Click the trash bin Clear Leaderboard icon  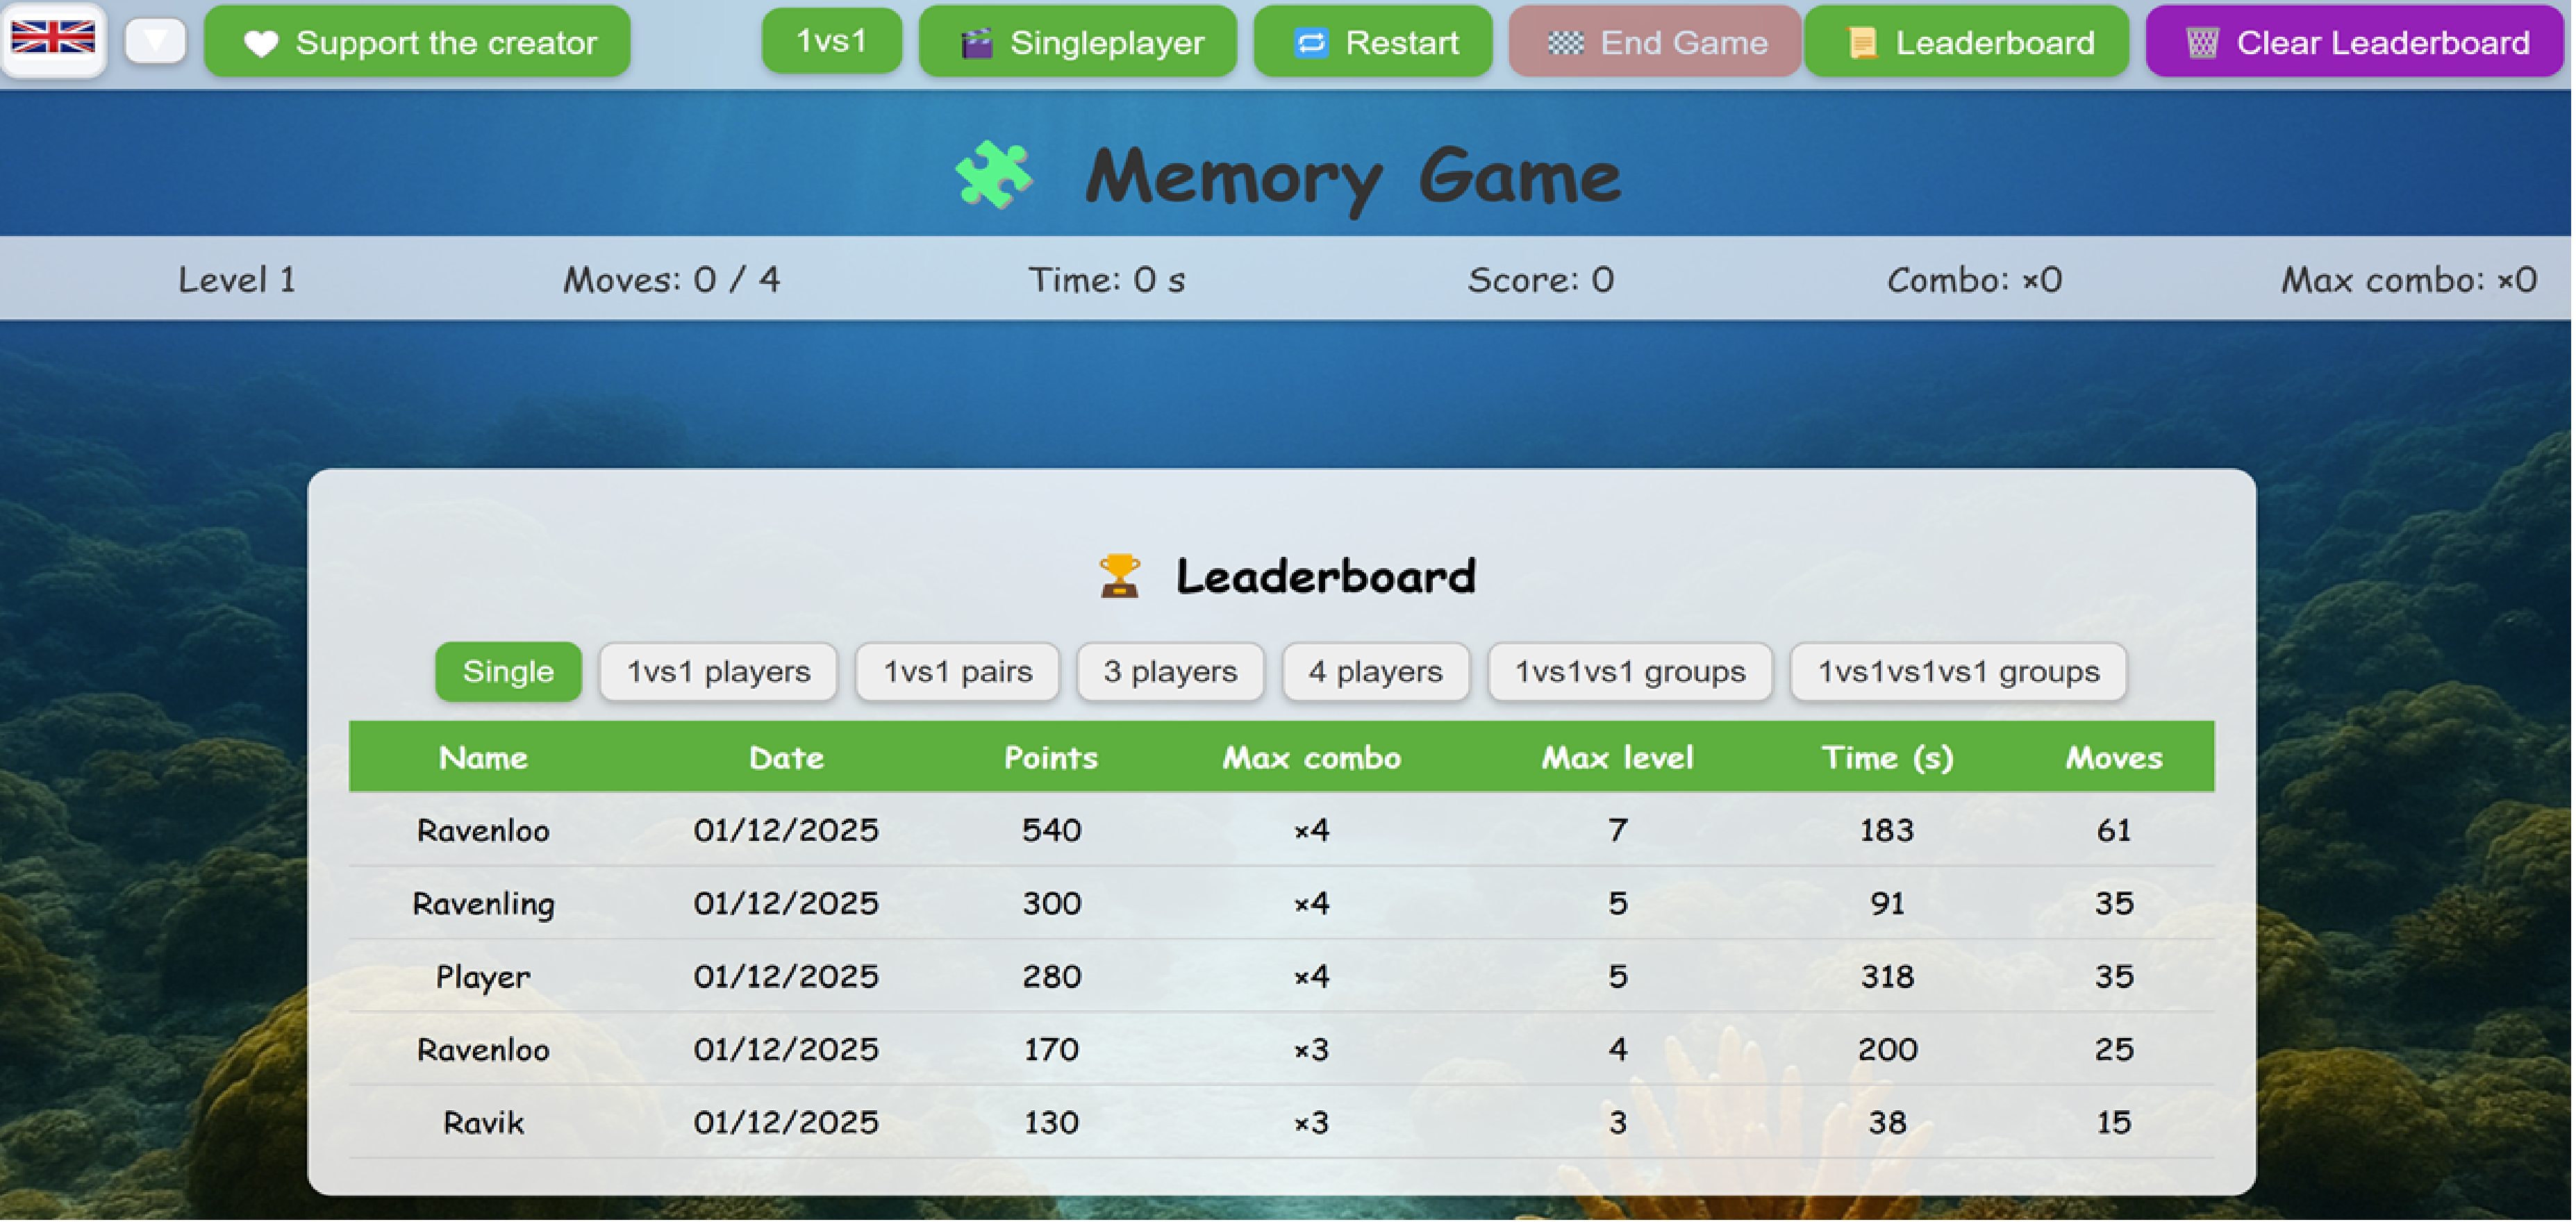(x=2202, y=43)
